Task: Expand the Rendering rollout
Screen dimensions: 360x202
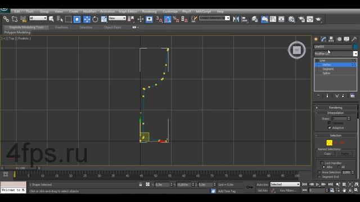Action: coord(335,108)
